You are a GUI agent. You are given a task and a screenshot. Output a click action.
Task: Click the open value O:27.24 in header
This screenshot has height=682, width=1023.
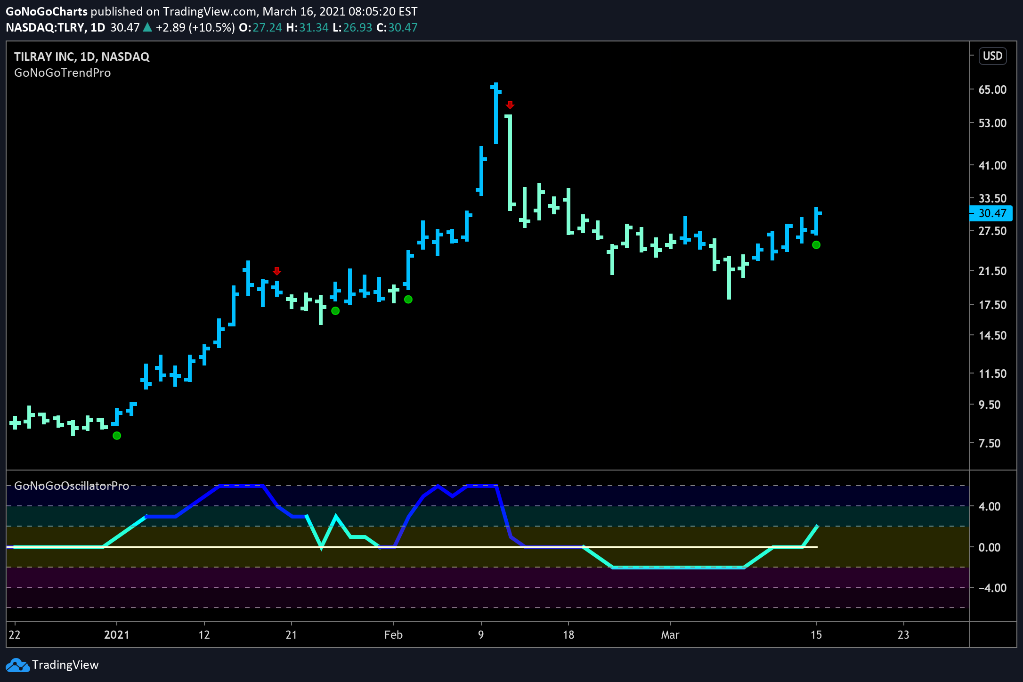[x=260, y=28]
